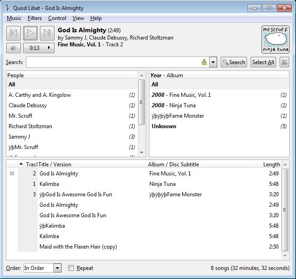Select Sammy J in People list
Image resolution: width=296 pixels, height=279 pixels.
point(72,137)
